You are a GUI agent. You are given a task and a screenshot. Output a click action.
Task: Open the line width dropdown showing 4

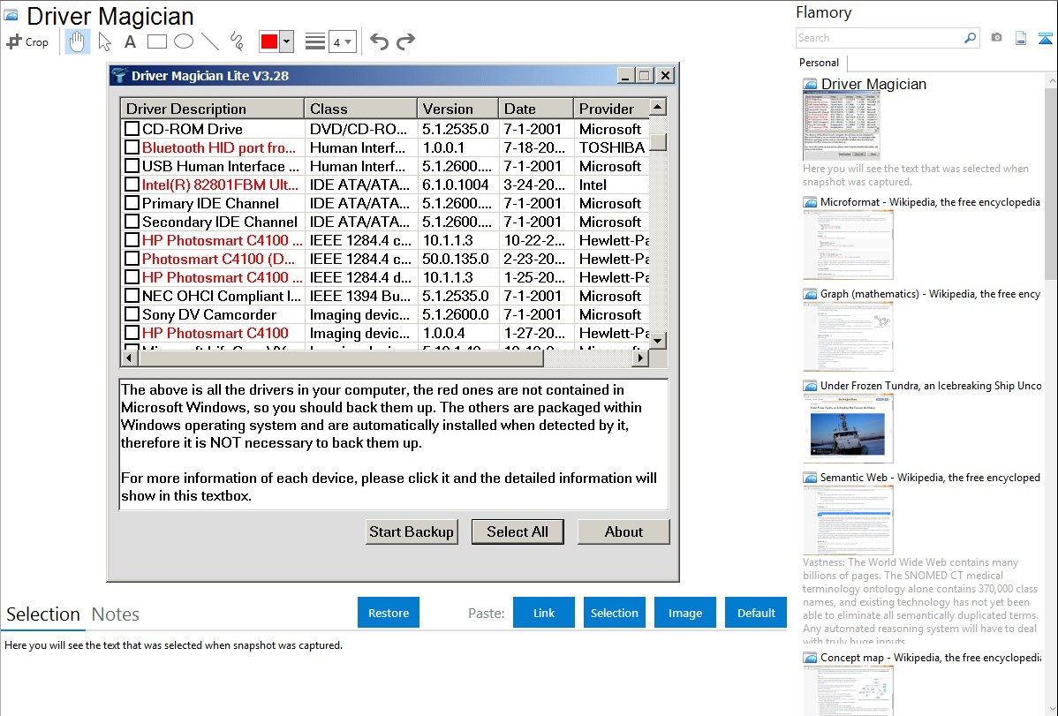[343, 41]
